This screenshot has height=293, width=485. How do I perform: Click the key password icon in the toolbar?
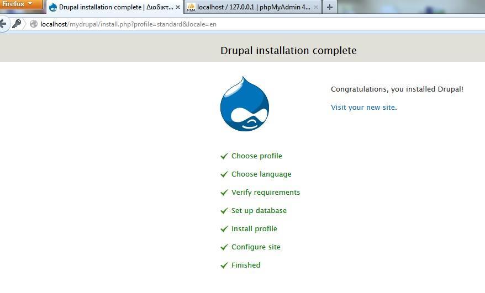(17, 24)
